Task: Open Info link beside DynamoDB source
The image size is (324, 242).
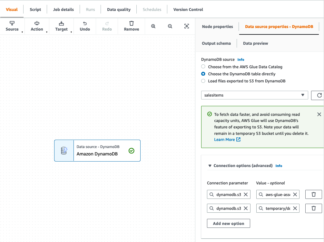Action: (x=241, y=60)
